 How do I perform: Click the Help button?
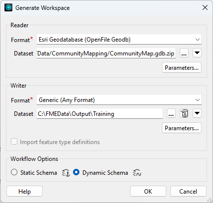24,191
